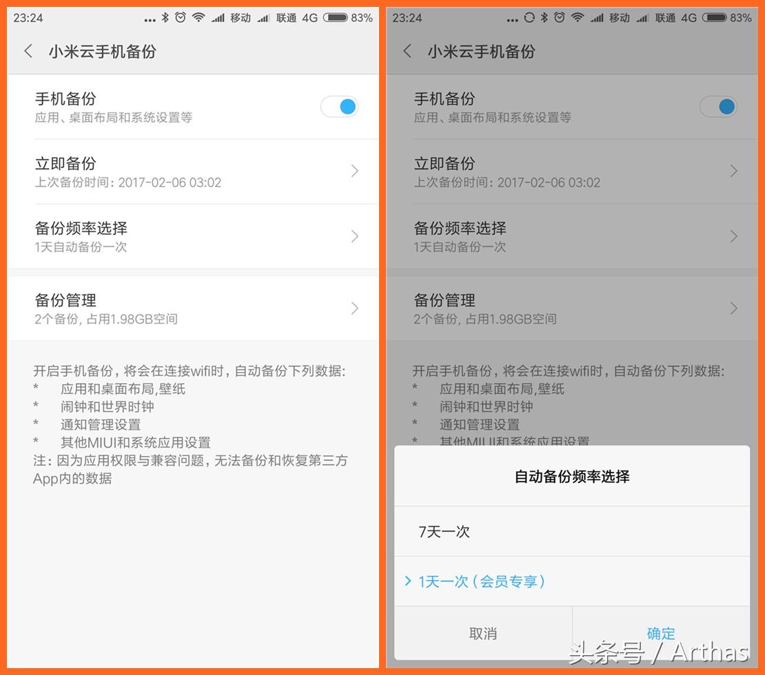Toggle dimmed 手机备份 switch on right screen

(718, 107)
